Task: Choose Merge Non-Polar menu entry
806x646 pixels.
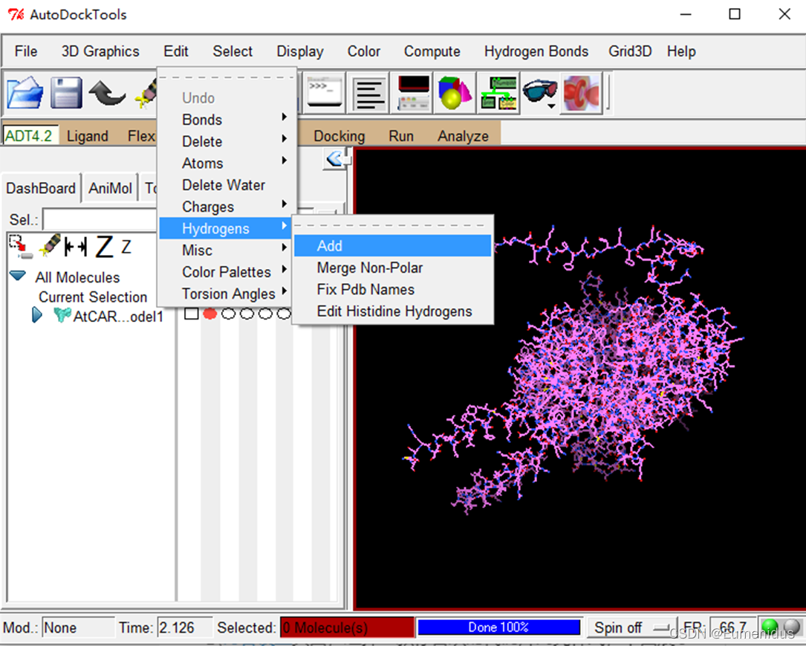Action: [x=393, y=268]
